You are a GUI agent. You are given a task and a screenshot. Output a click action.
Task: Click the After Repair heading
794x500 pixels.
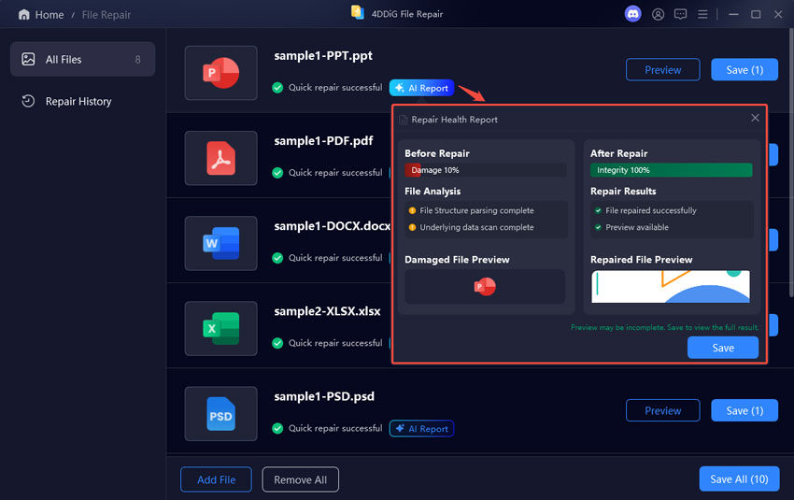point(618,153)
